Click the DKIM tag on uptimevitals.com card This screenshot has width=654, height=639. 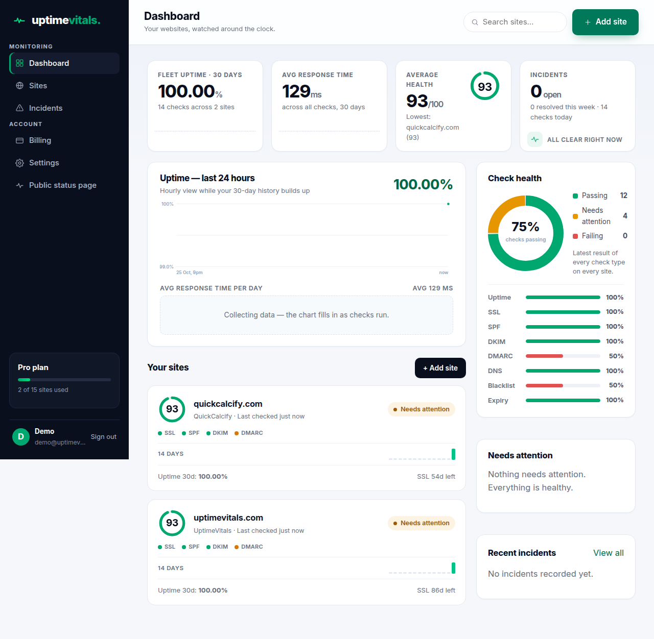tap(217, 547)
